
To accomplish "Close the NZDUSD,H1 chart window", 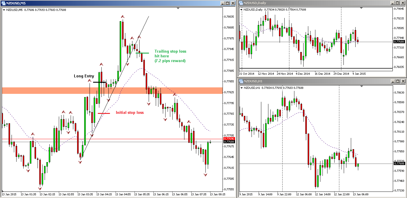I will click(x=403, y=81).
